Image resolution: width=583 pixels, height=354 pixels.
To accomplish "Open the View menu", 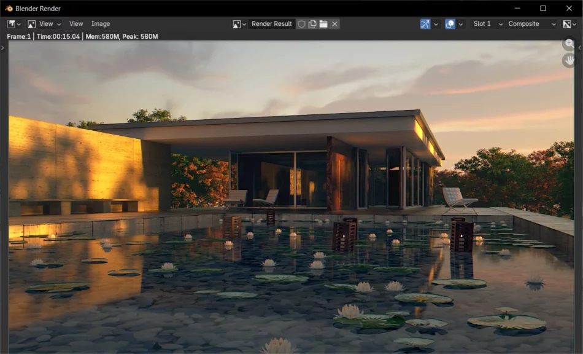I will [76, 24].
